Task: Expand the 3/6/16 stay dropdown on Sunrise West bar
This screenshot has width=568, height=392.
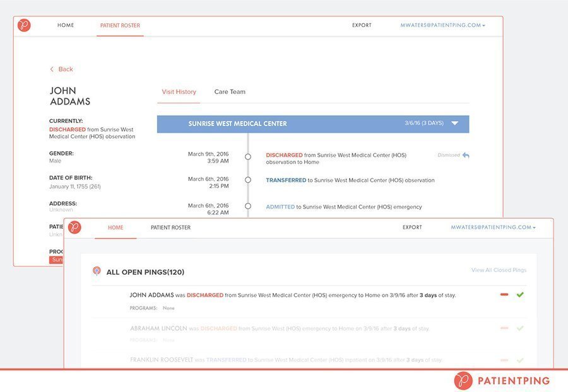Action: [454, 123]
